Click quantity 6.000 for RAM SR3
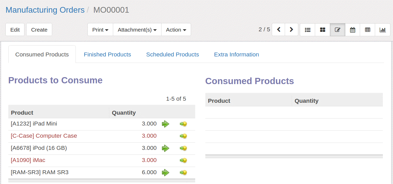 coord(149,172)
